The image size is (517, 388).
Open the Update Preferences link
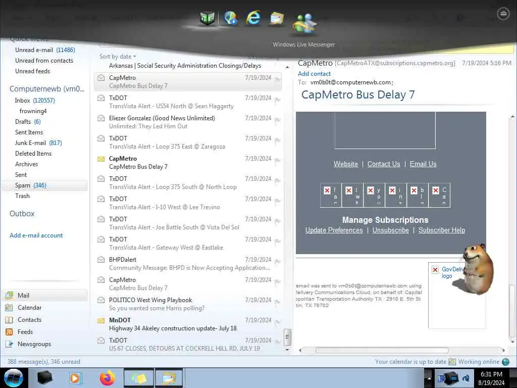click(x=334, y=230)
